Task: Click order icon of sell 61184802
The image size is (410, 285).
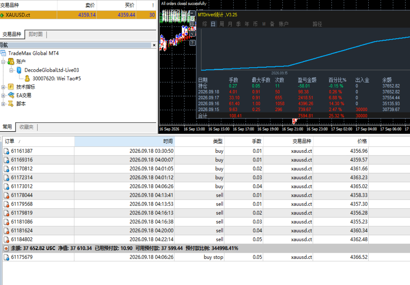Action: [x=6, y=239]
